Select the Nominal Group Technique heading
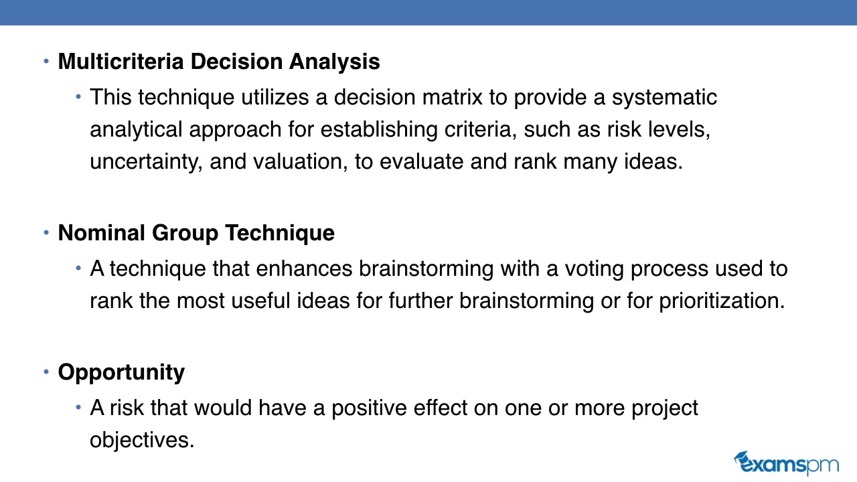The width and height of the screenshot is (857, 482). tap(196, 233)
